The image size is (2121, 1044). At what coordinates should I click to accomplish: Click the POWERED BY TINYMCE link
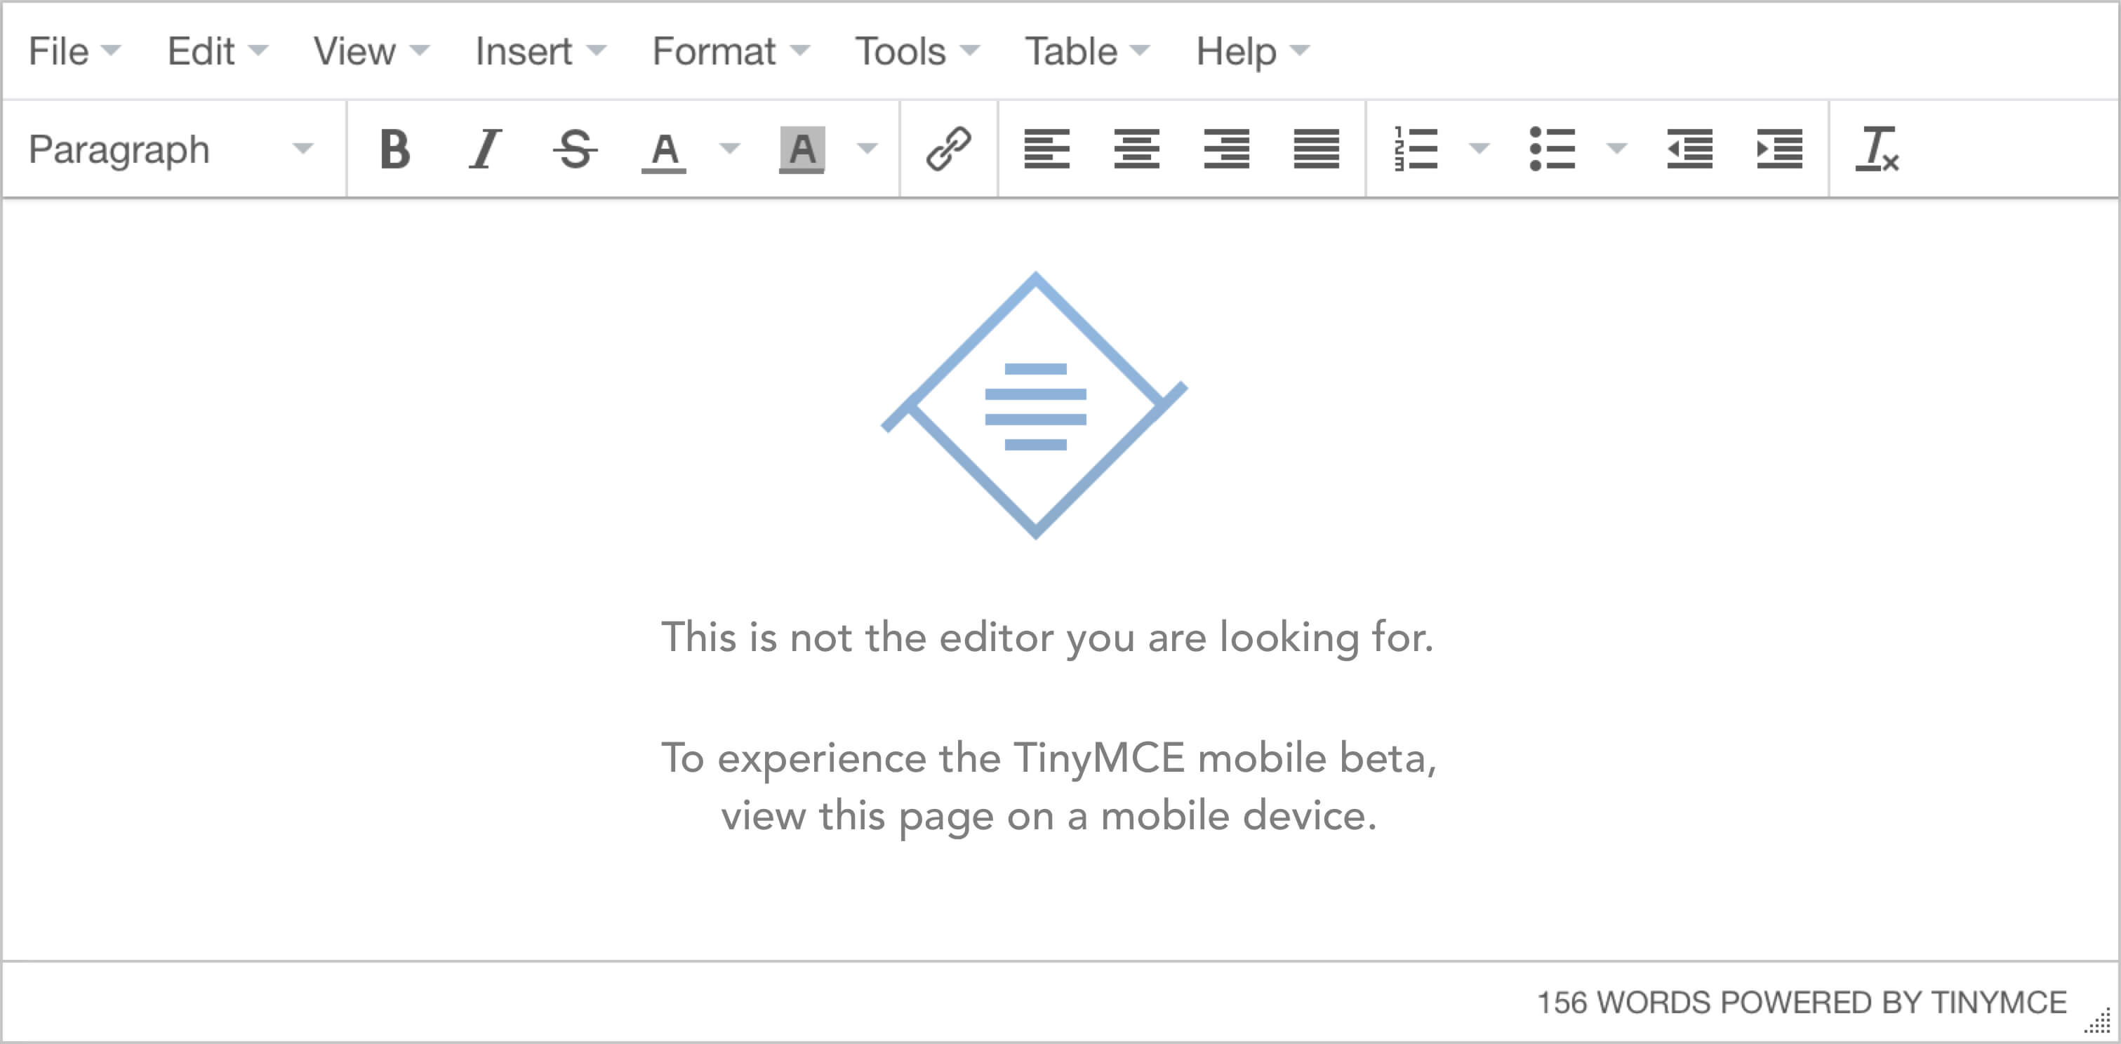point(1893,1003)
